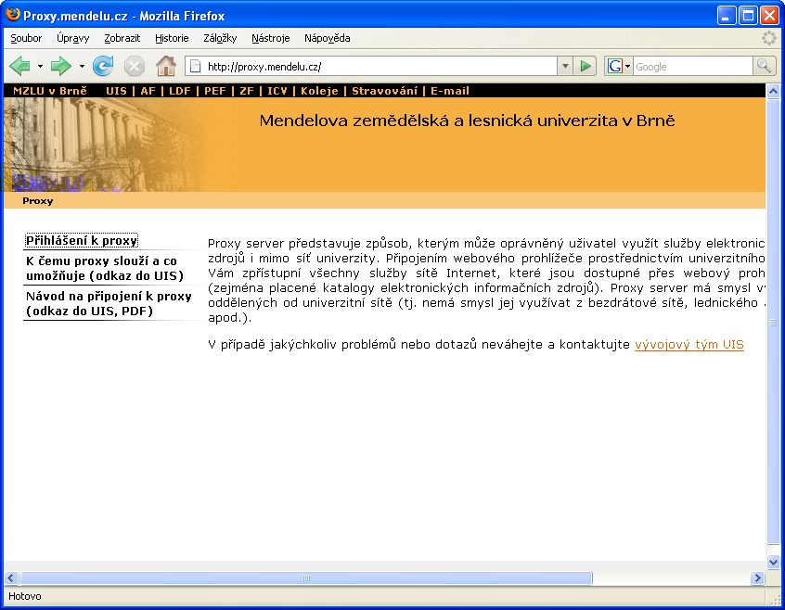Click vertical scrollbar down arrow
This screenshot has height=610, width=785.
pyautogui.click(x=773, y=562)
